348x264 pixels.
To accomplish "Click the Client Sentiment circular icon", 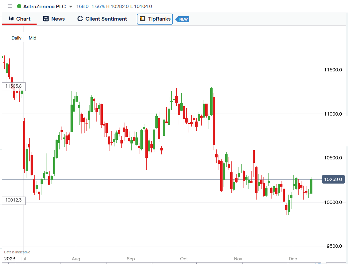I will pyautogui.click(x=80, y=19).
